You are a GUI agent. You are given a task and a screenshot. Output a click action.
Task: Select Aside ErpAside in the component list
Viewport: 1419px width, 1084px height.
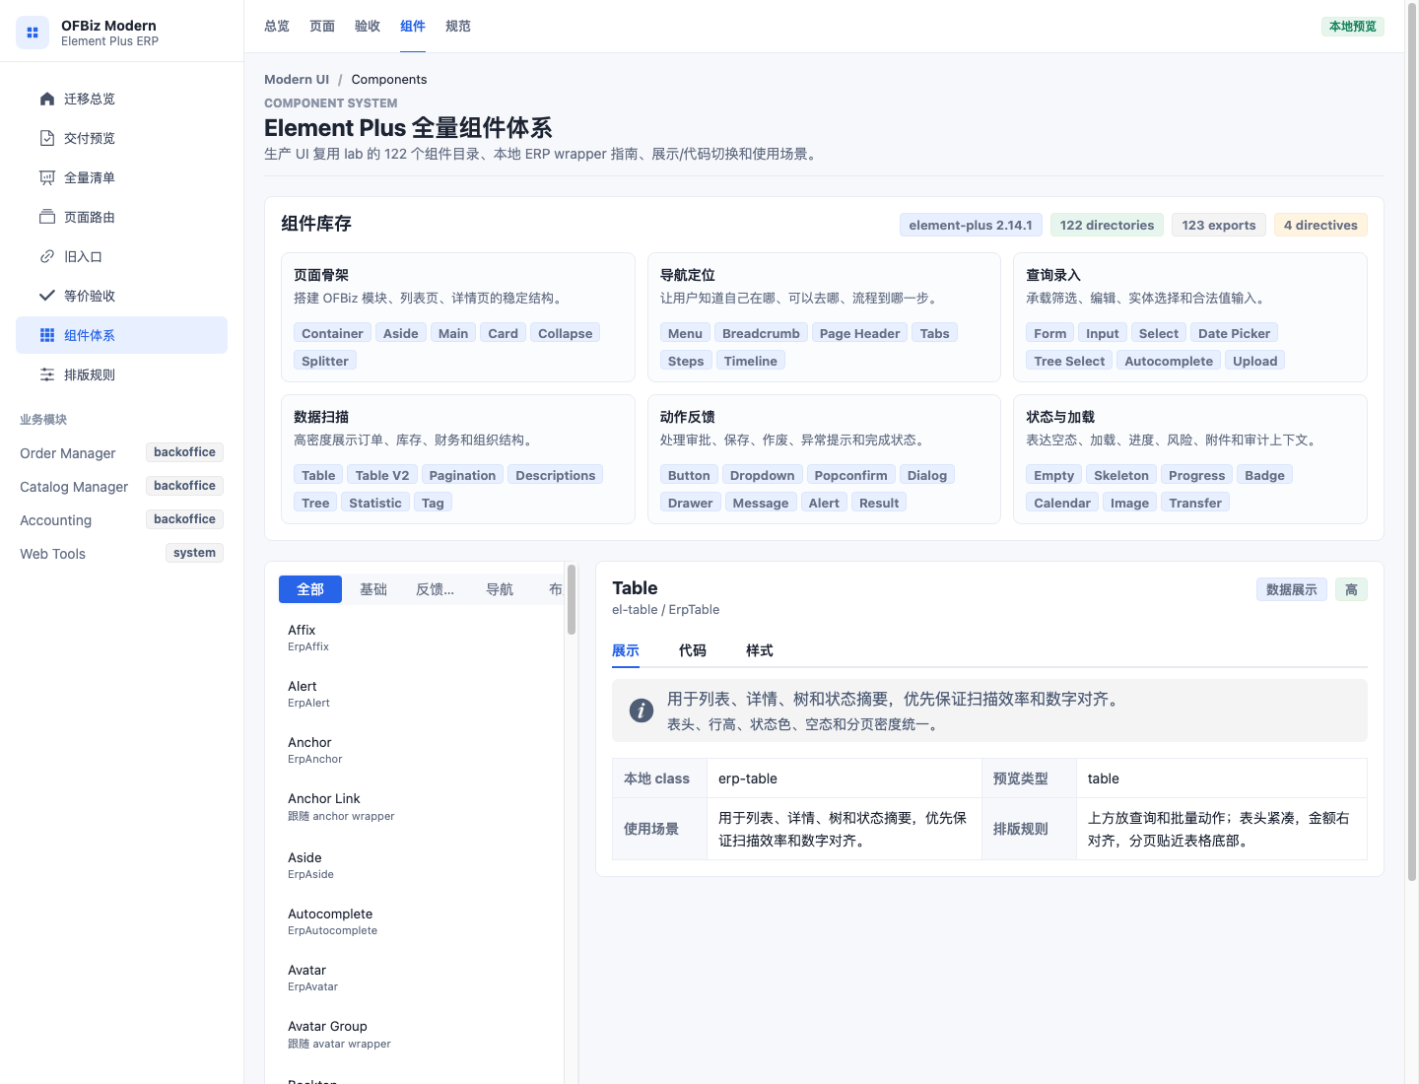422,865
